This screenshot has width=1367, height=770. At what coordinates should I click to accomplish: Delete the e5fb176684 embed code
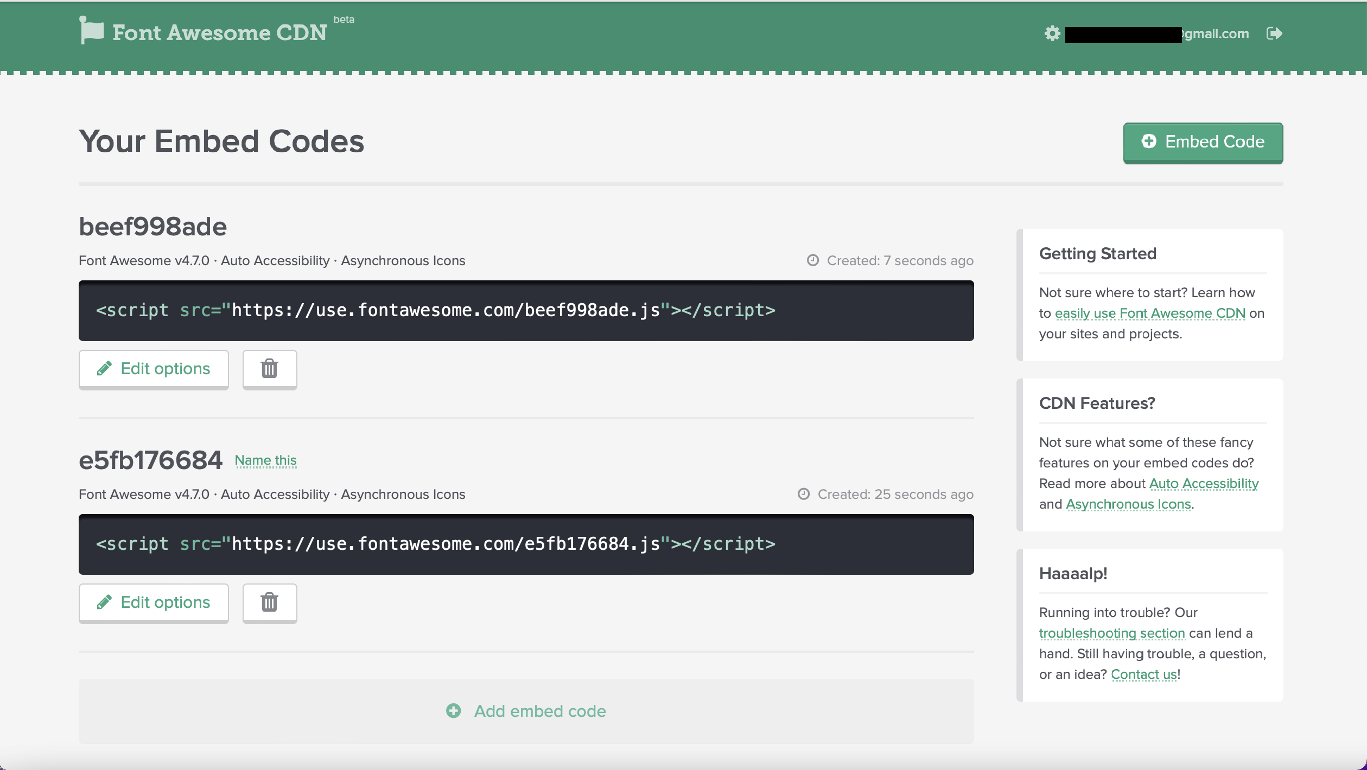270,602
